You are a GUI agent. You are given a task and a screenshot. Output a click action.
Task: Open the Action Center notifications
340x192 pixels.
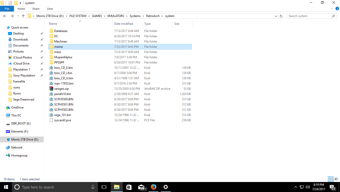coord(333,187)
